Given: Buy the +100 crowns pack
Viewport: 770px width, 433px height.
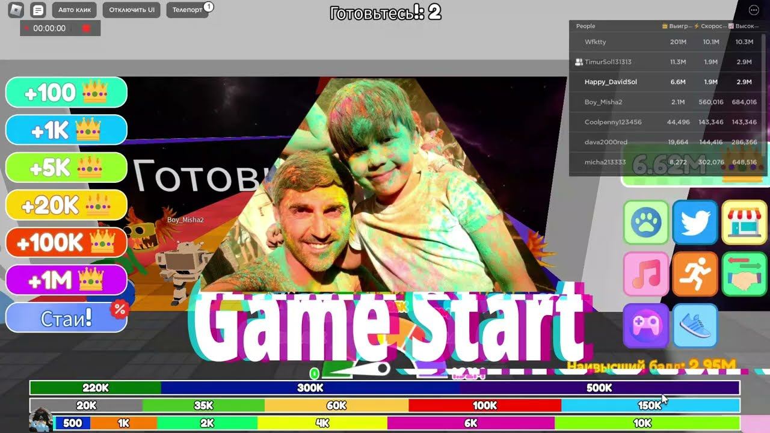Looking at the screenshot, I should (x=66, y=92).
